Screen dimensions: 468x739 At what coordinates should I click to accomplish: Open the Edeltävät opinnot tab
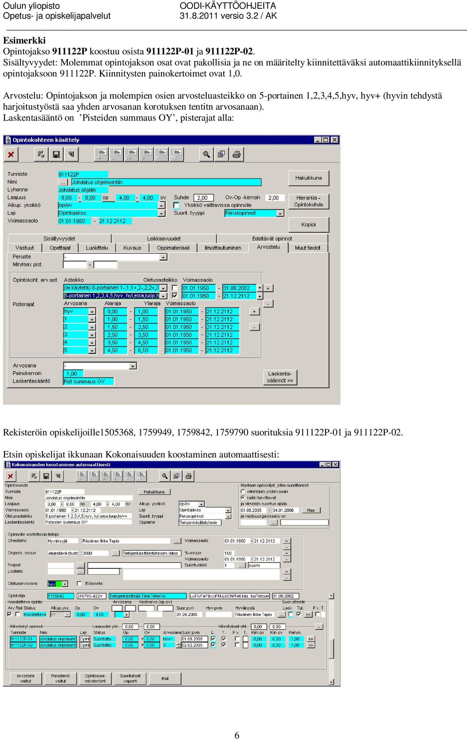click(272, 239)
